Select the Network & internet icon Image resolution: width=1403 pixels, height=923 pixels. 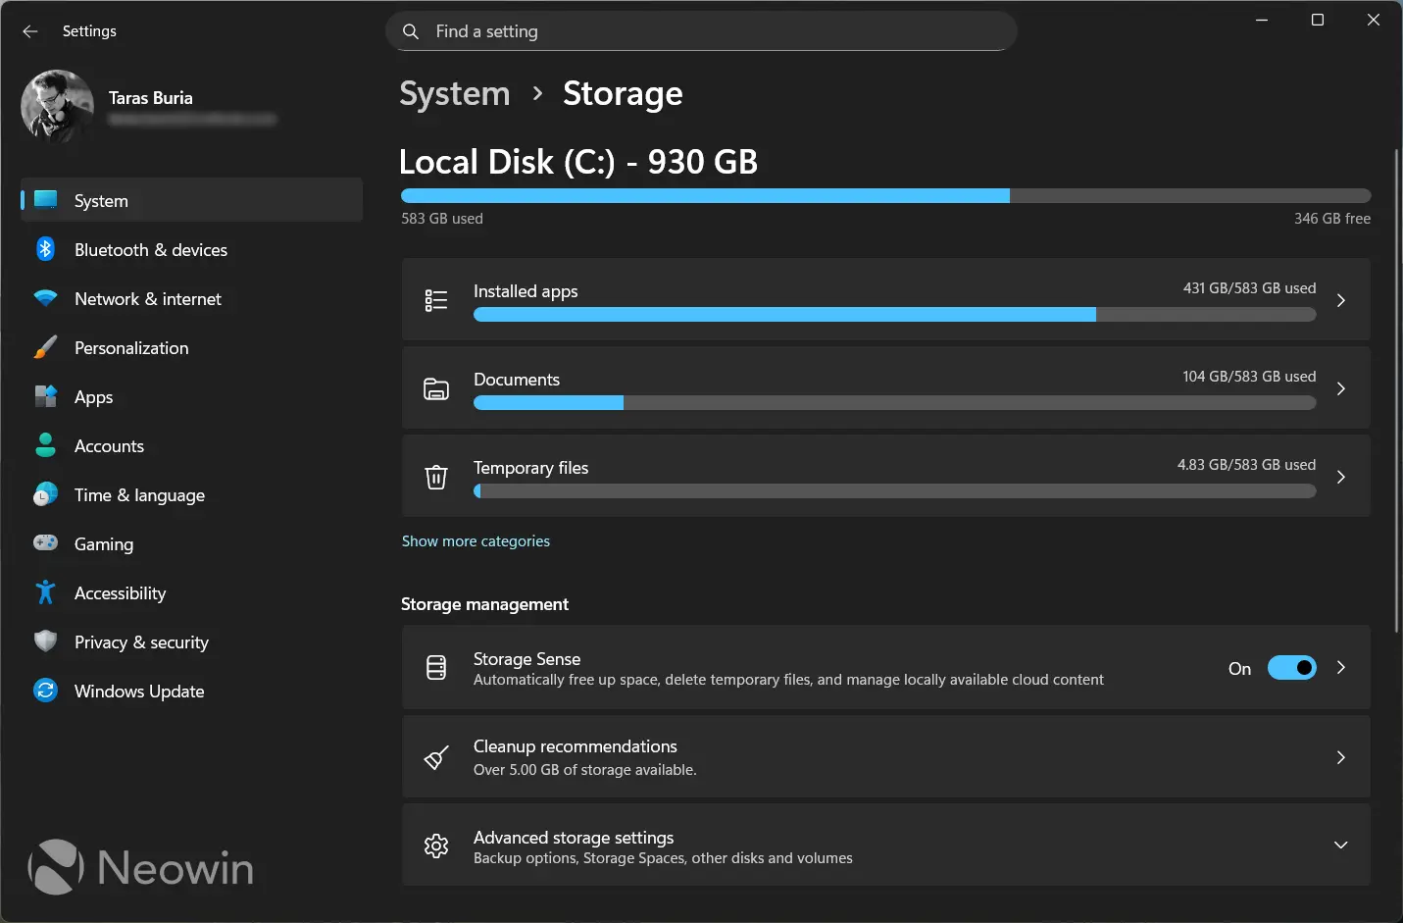pyautogui.click(x=46, y=299)
